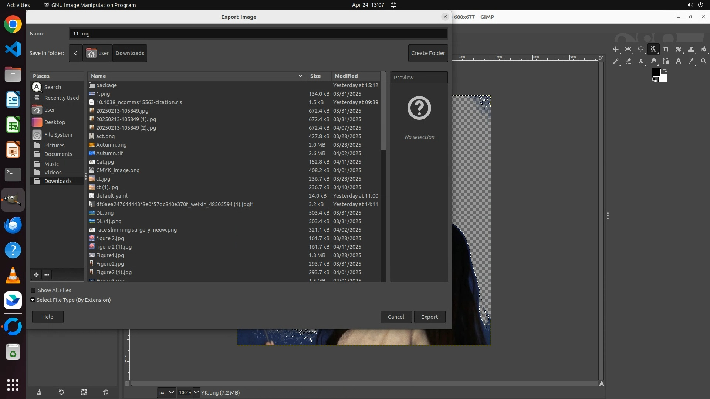
Task: Select the Color Picker eyedropper tool
Action: coord(691,61)
